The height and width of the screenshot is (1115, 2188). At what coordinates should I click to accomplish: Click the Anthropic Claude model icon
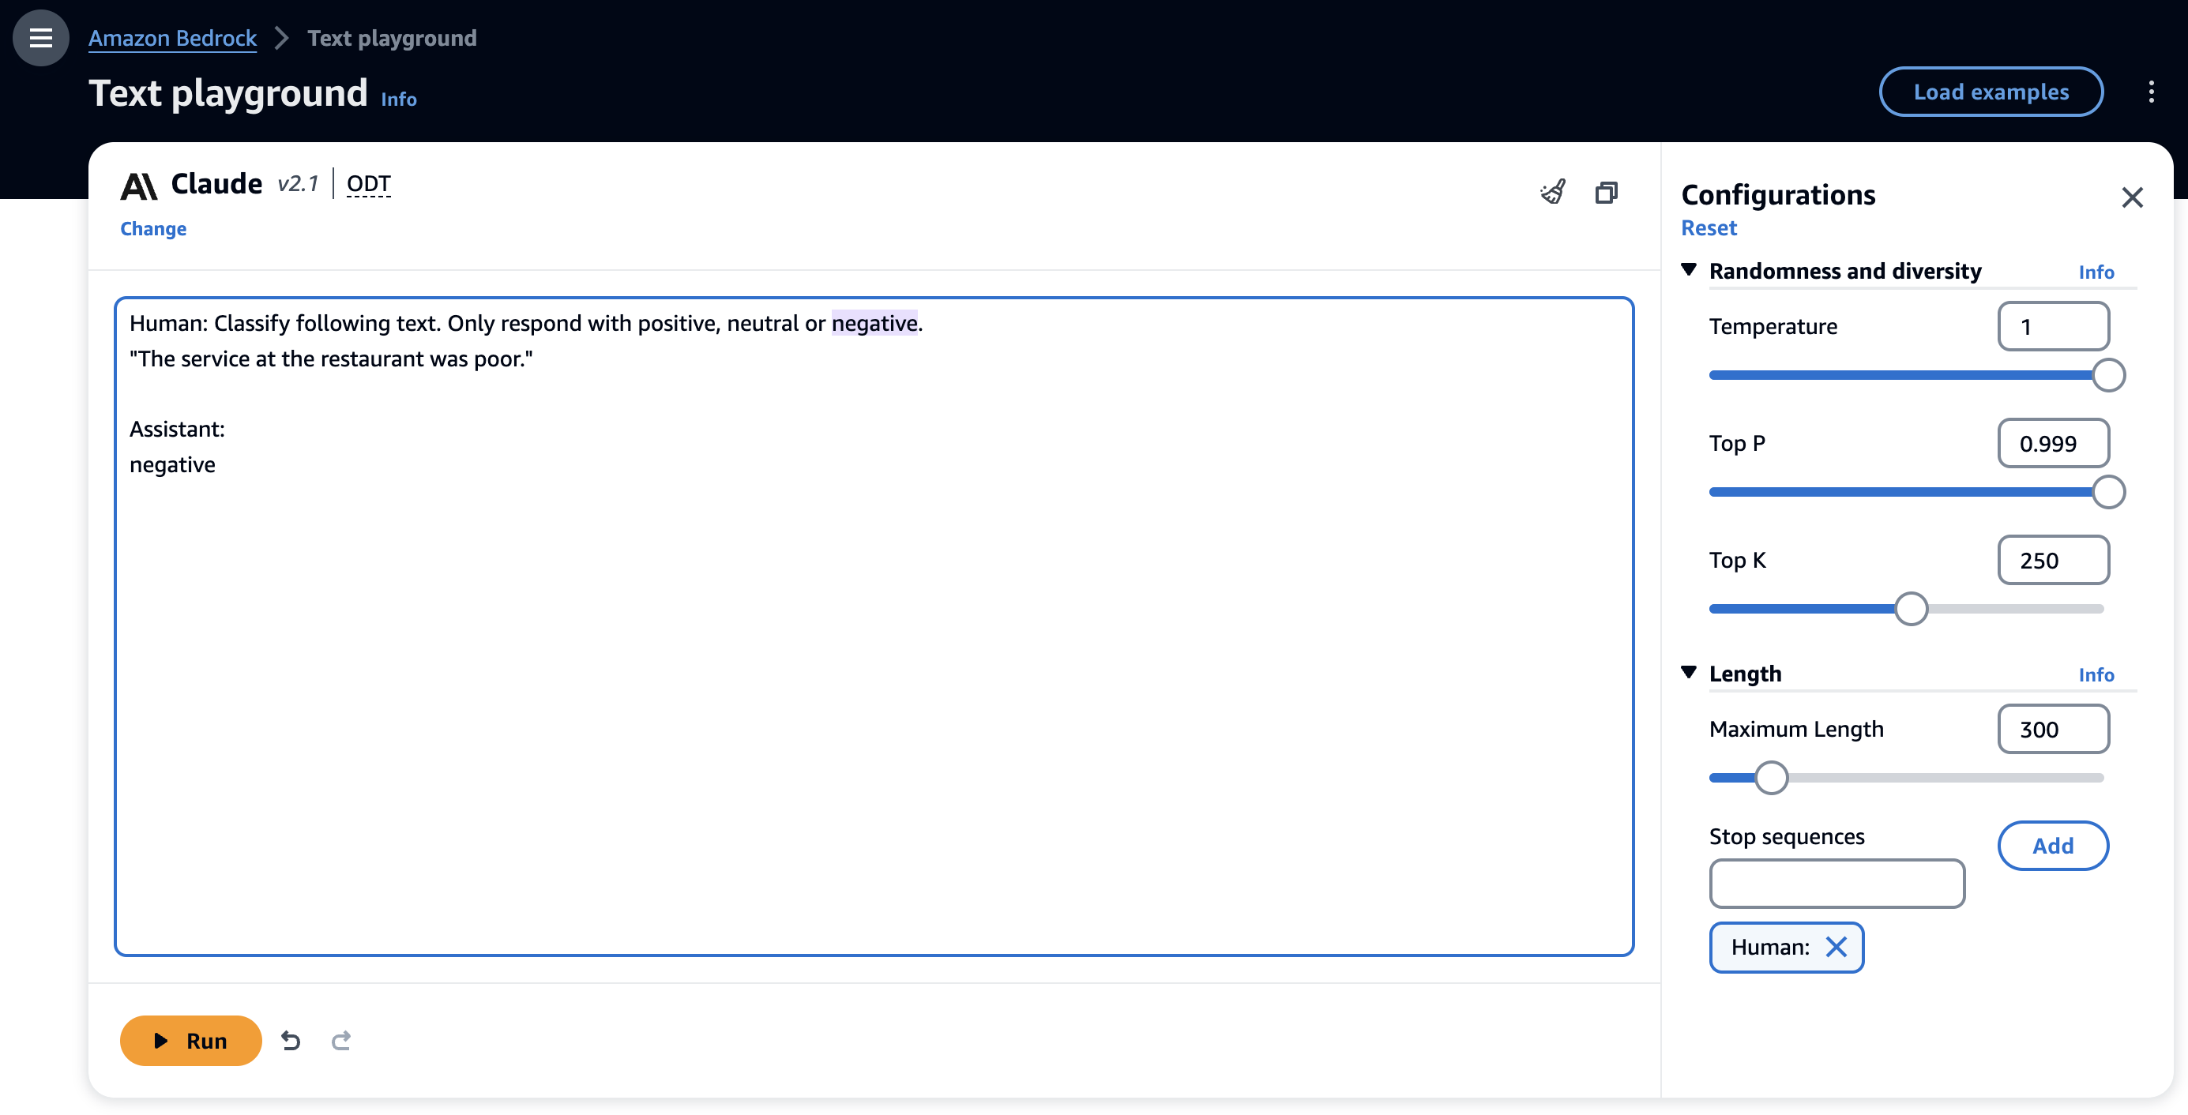pyautogui.click(x=138, y=182)
